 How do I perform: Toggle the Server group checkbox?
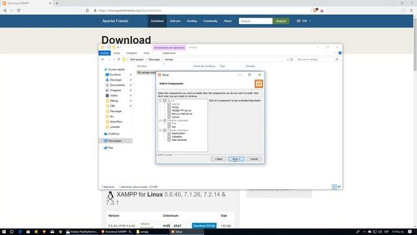165,101
